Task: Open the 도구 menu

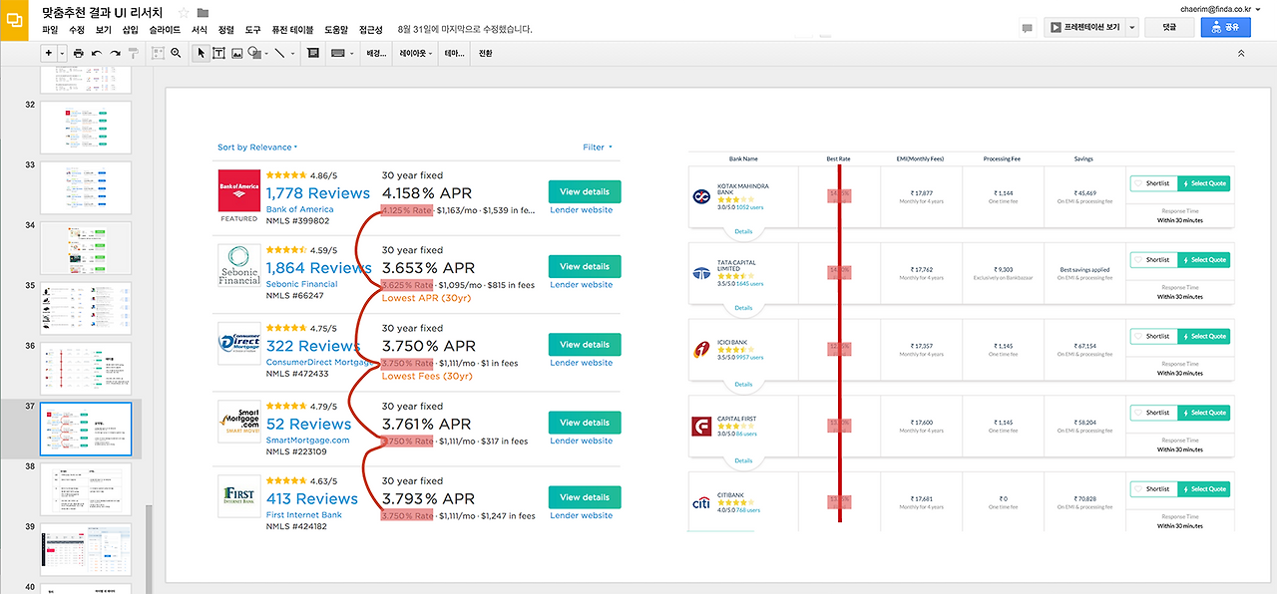Action: (x=252, y=30)
